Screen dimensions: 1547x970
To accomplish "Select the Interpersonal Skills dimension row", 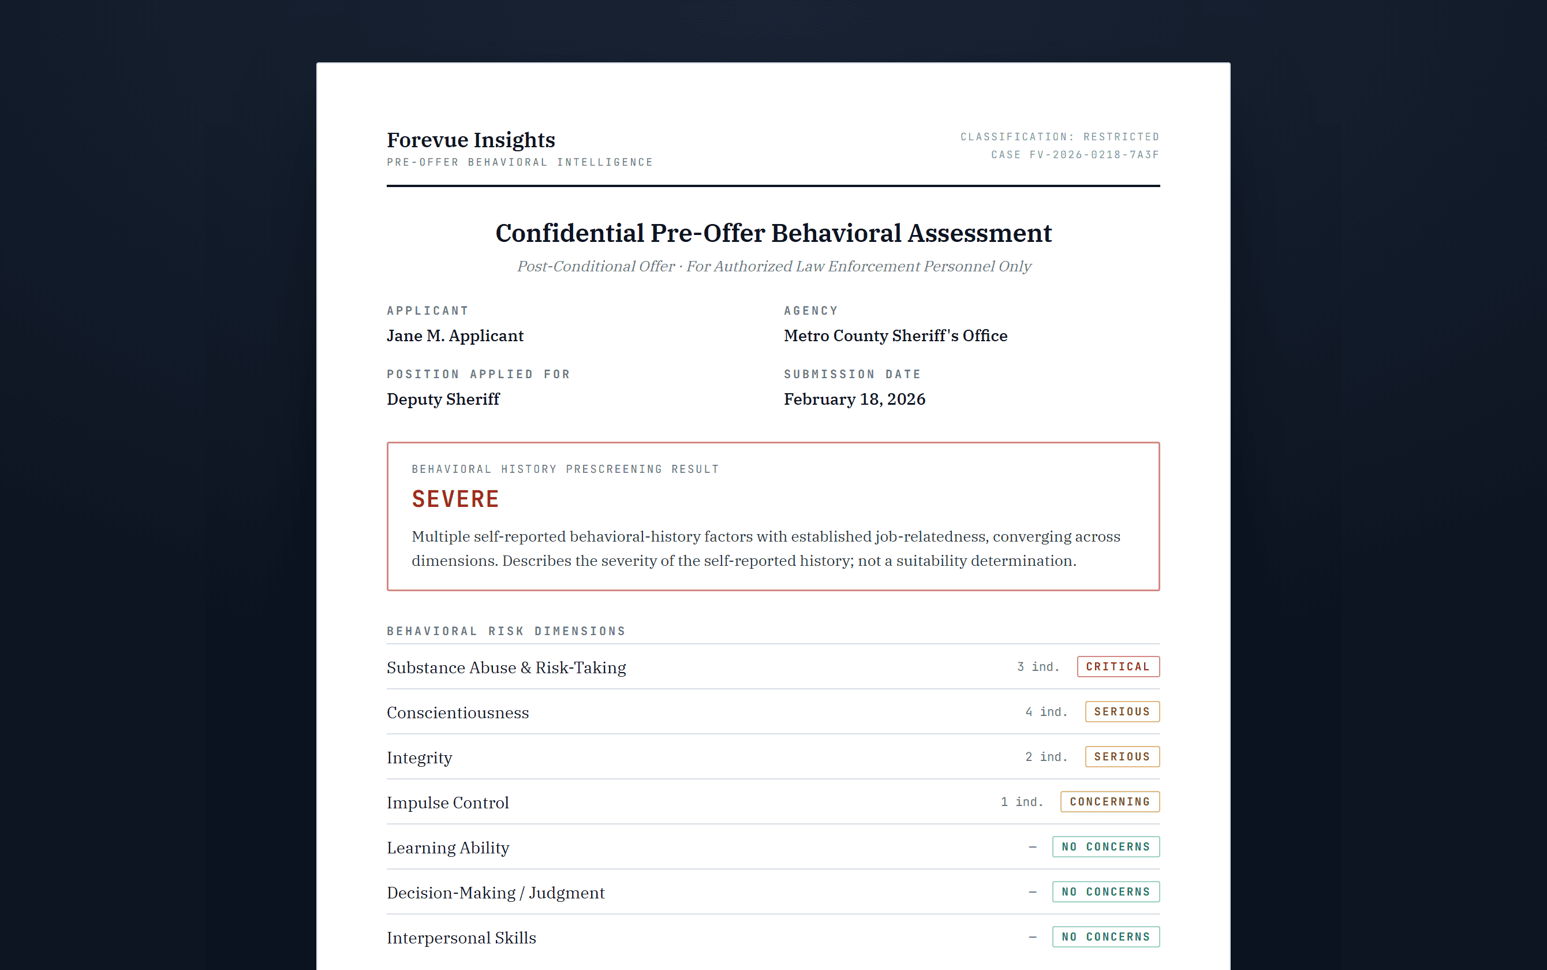I will click(x=773, y=937).
